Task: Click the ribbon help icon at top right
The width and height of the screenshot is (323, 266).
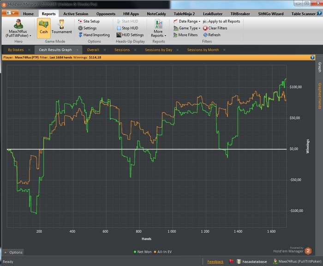Action: (319, 13)
